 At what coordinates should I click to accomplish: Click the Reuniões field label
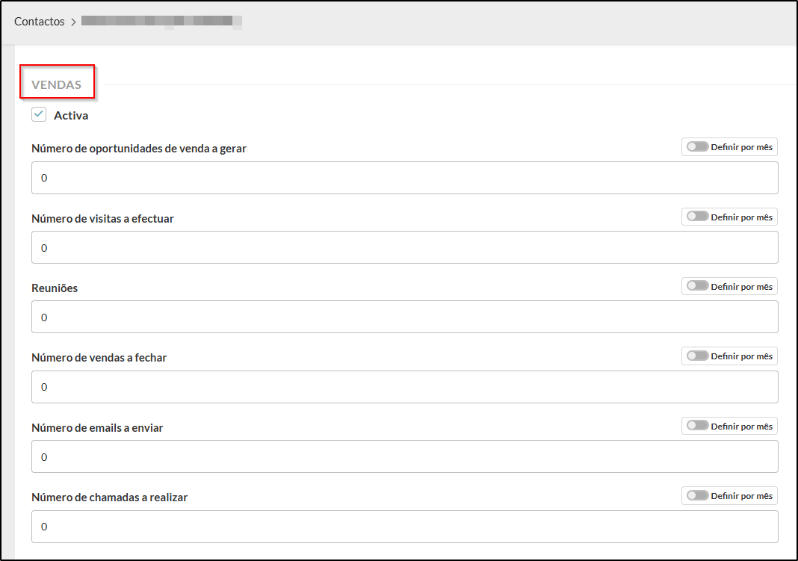tap(55, 288)
